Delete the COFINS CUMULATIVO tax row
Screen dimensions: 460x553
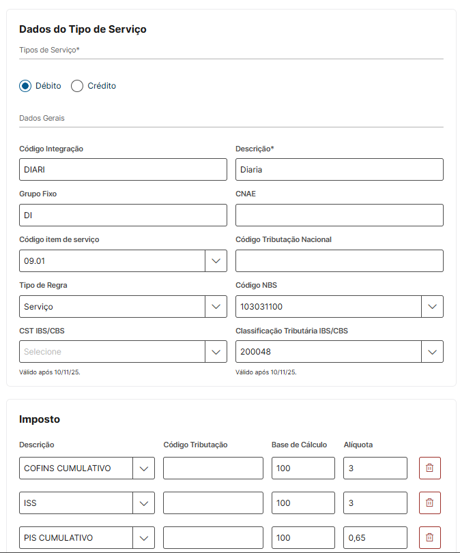pos(429,468)
